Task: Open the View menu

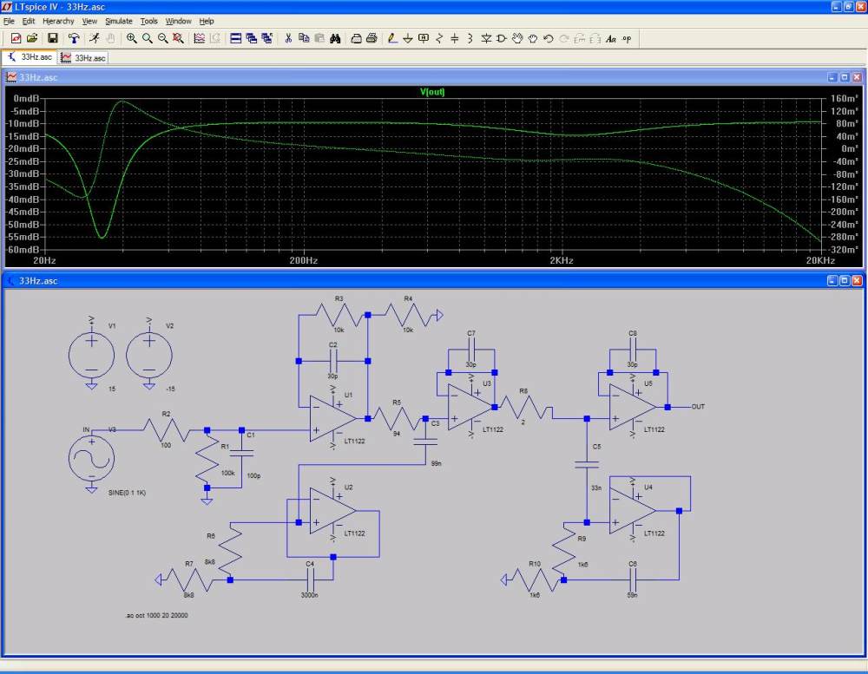Action: point(89,21)
